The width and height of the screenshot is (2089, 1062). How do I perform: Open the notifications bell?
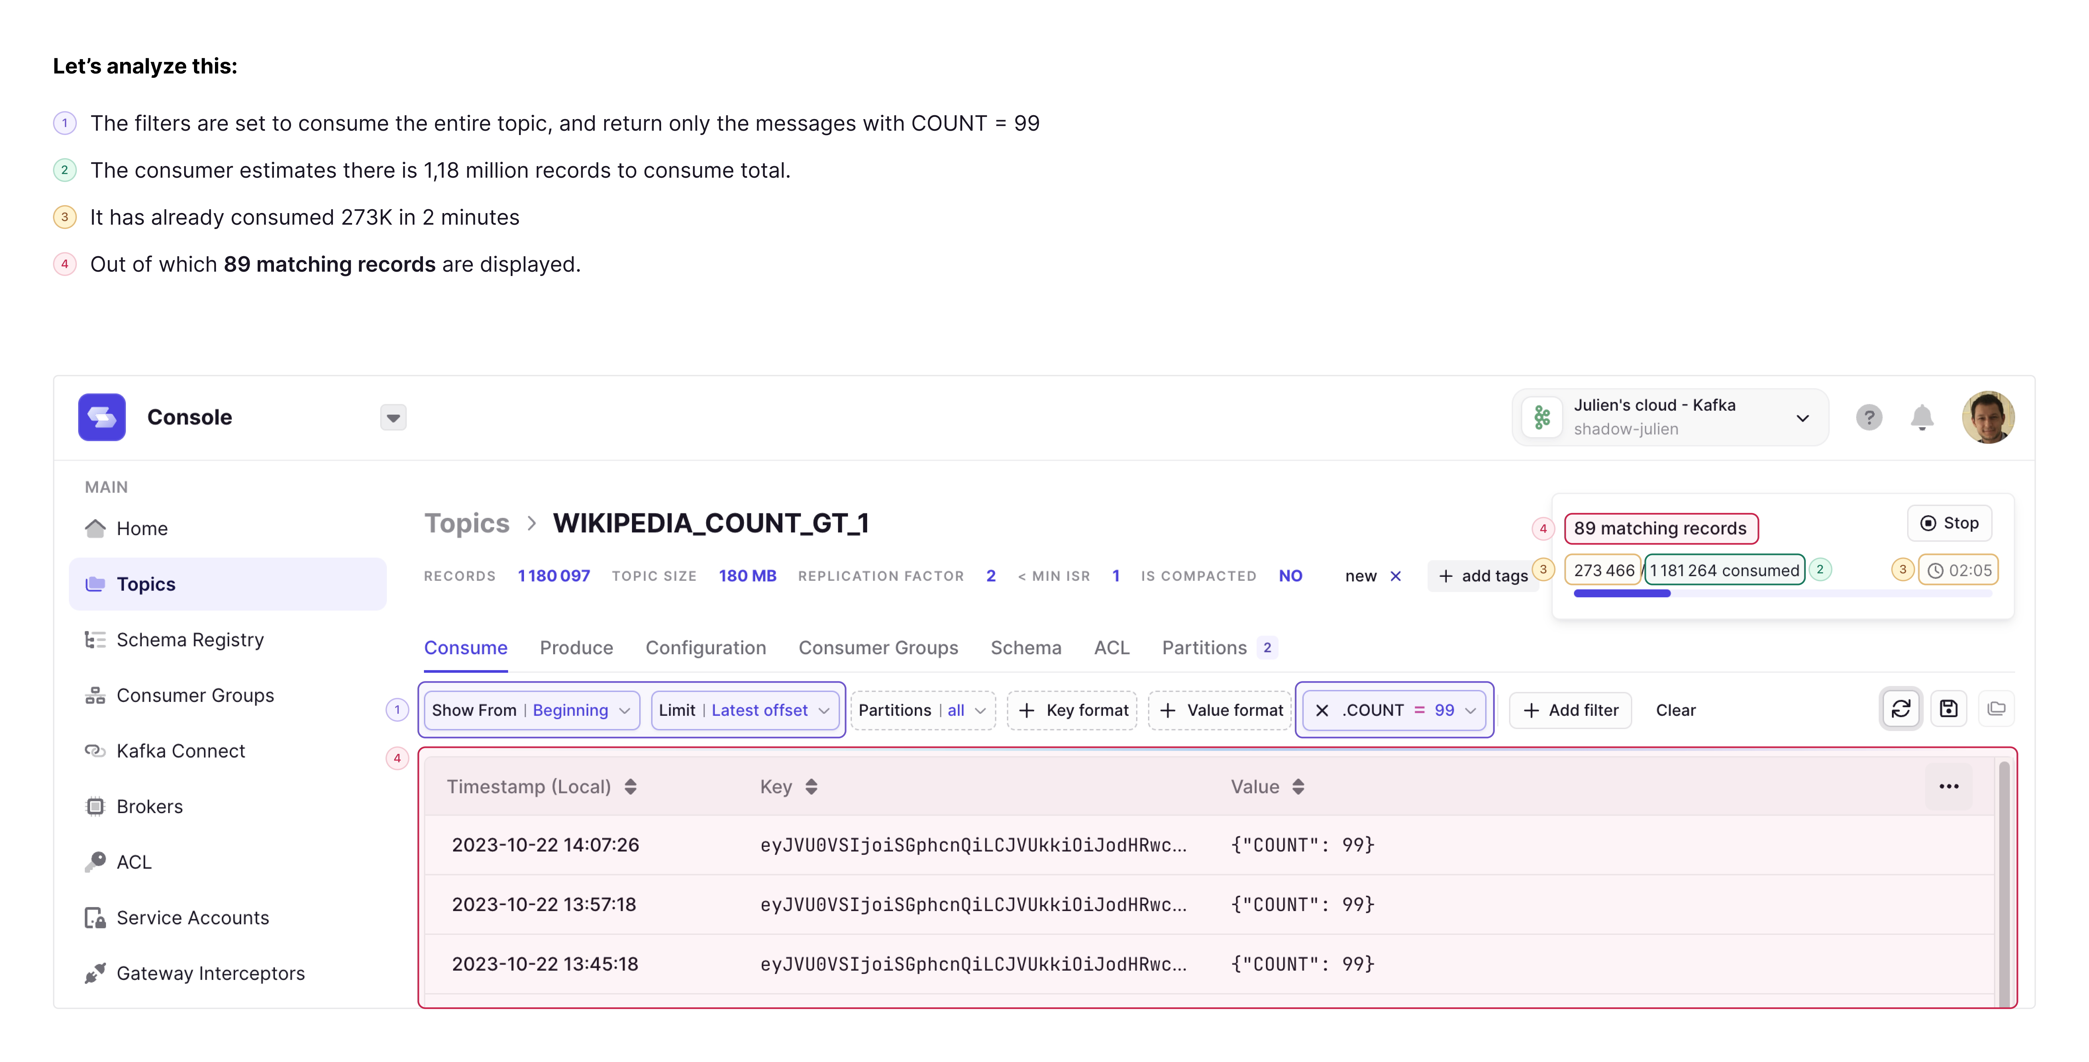click(1922, 418)
